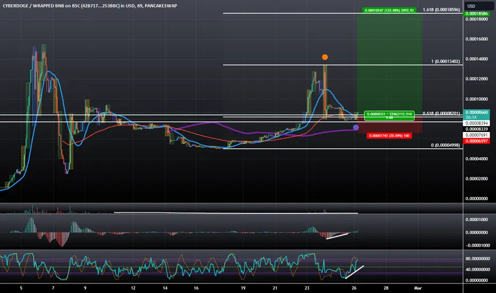Click the green 0.00018586 price axis tag
The height and width of the screenshot is (293, 496).
pyautogui.click(x=477, y=14)
